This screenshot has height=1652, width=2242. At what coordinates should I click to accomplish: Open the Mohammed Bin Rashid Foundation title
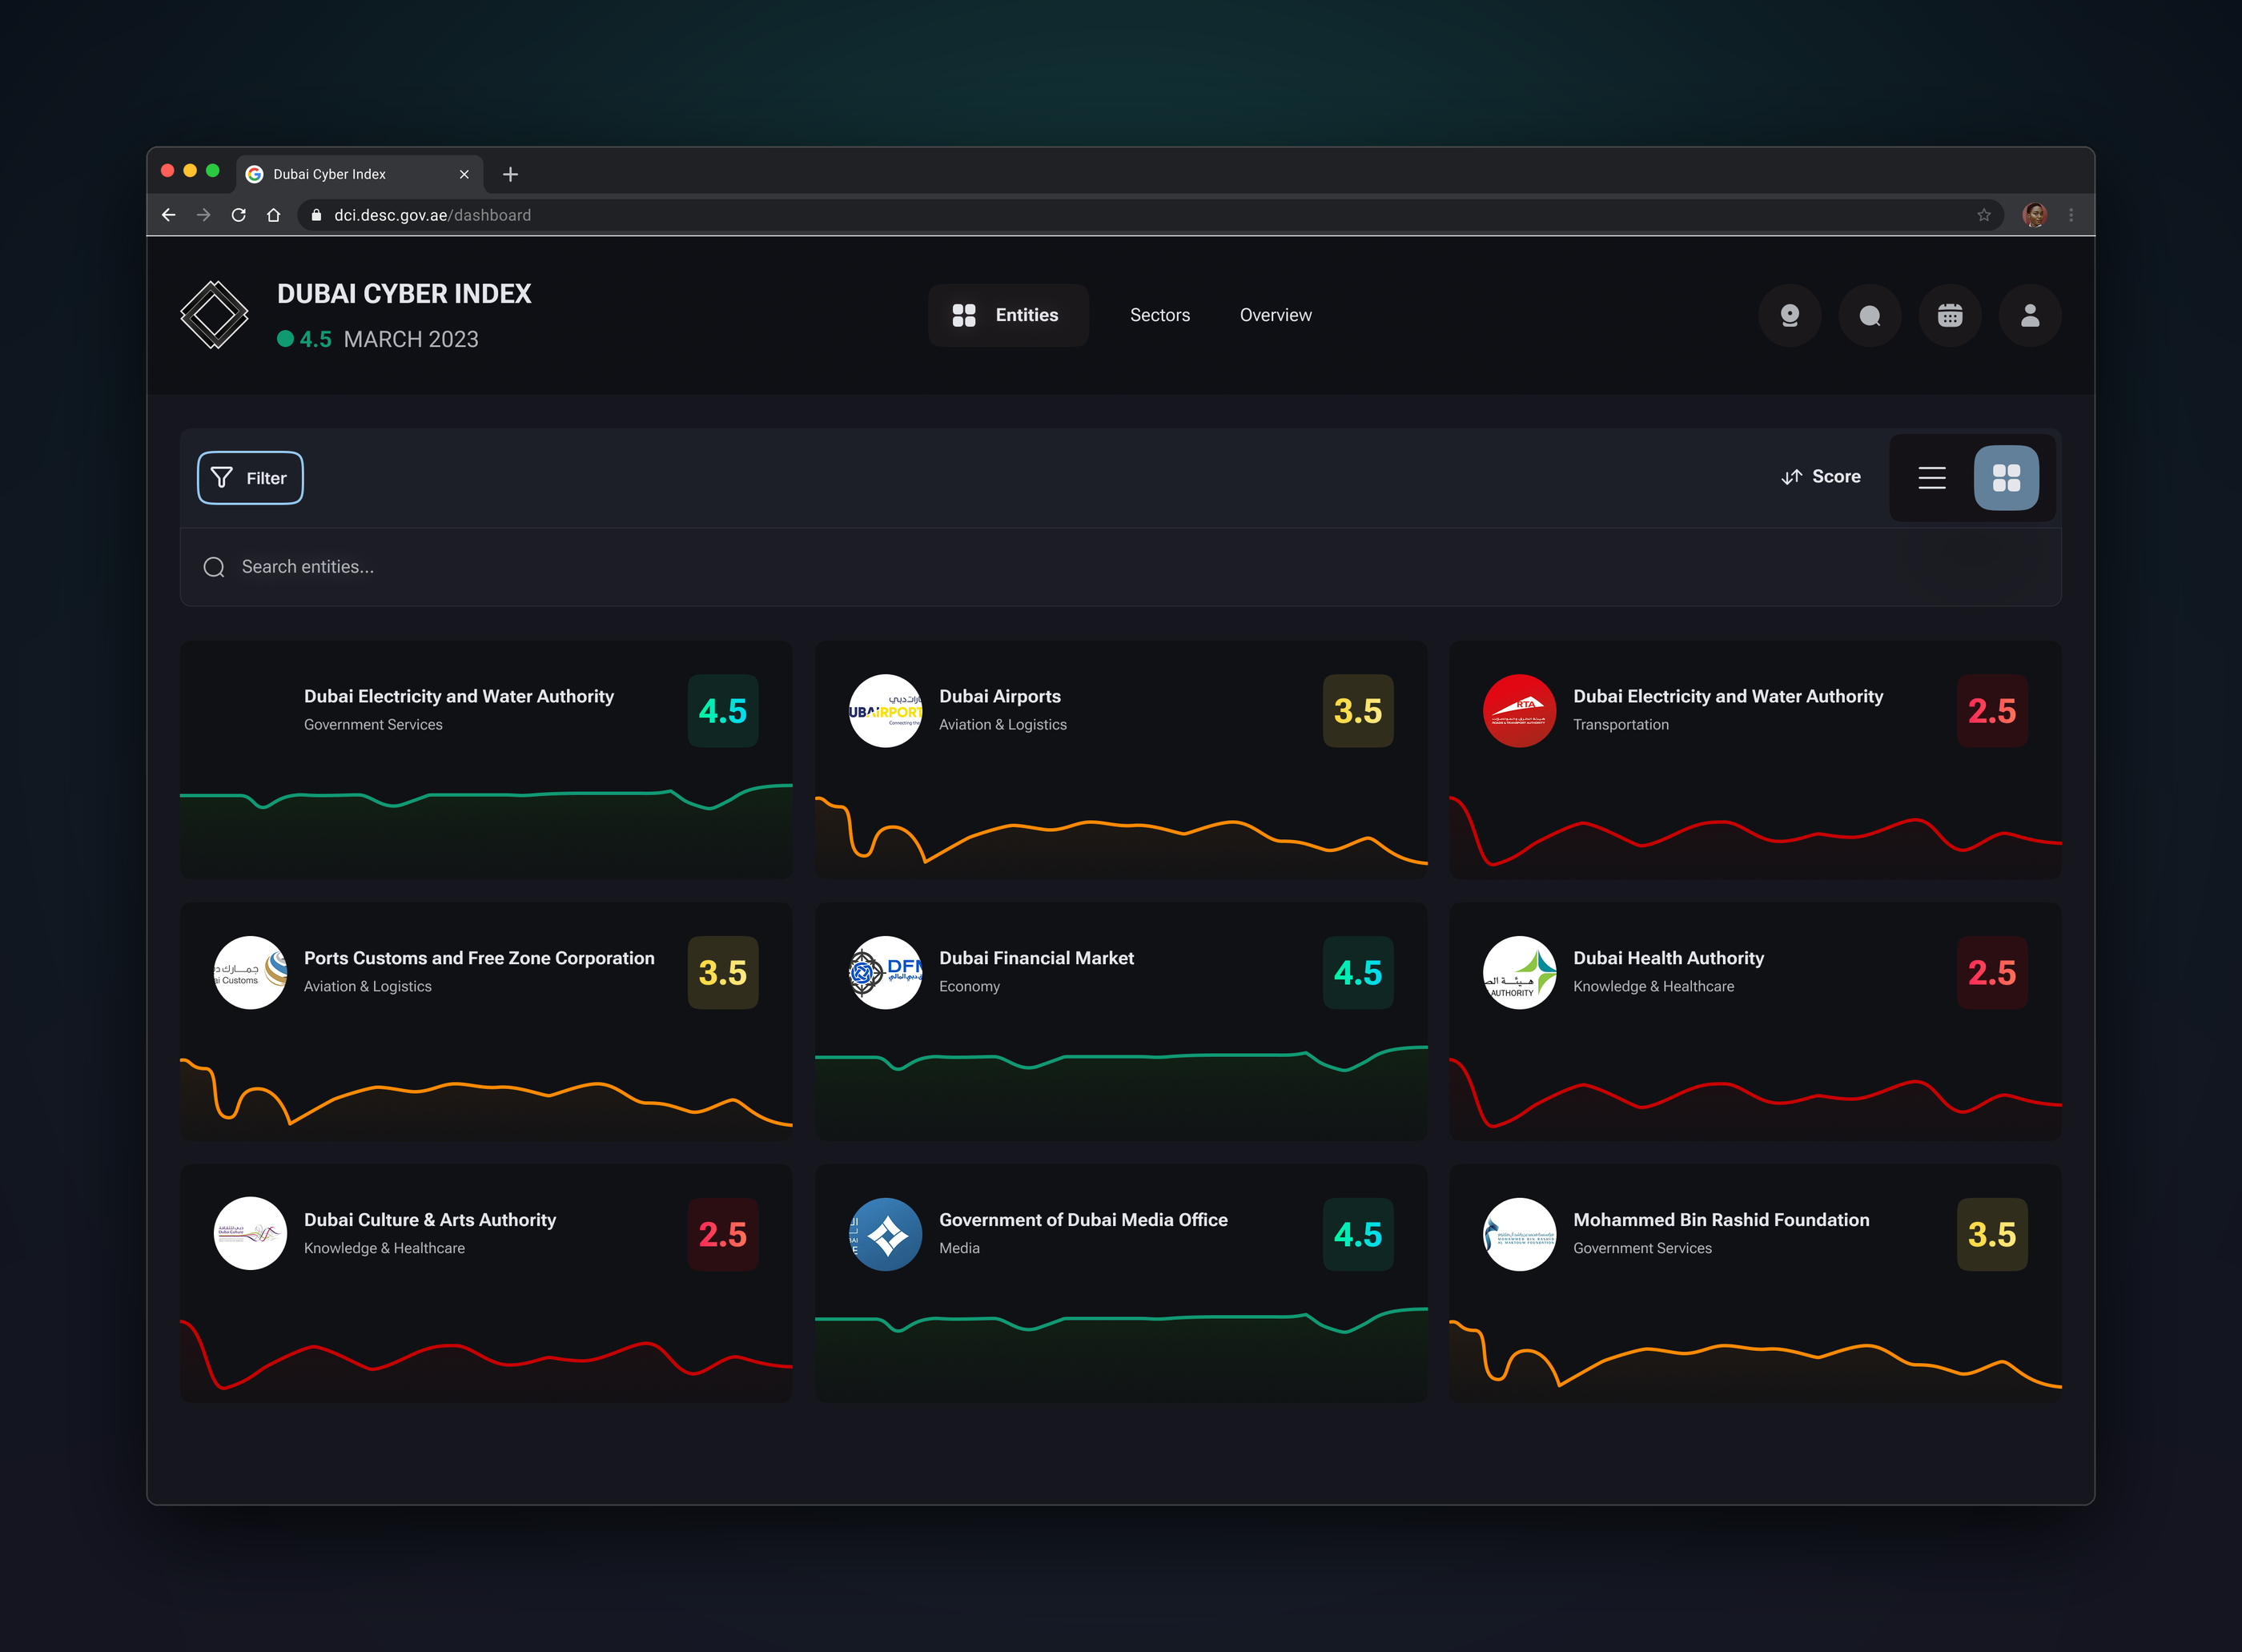1721,1220
